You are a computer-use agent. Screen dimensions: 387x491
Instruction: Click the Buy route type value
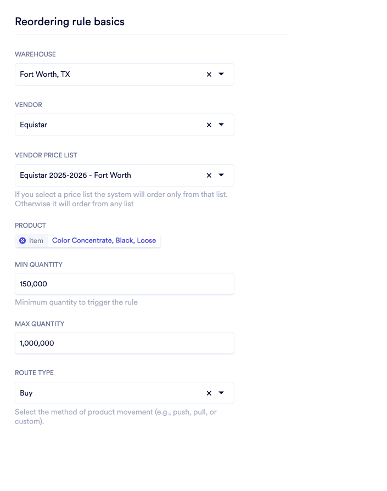tap(26, 393)
